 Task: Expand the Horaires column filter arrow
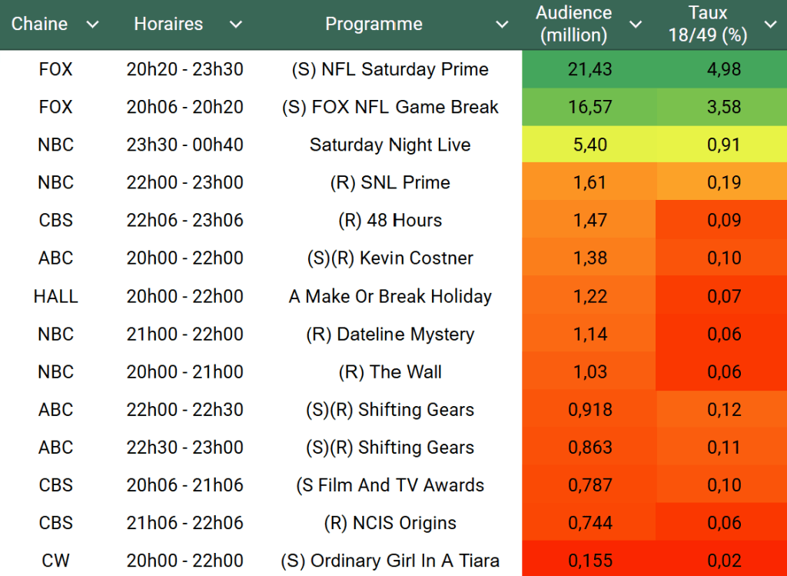(x=235, y=25)
